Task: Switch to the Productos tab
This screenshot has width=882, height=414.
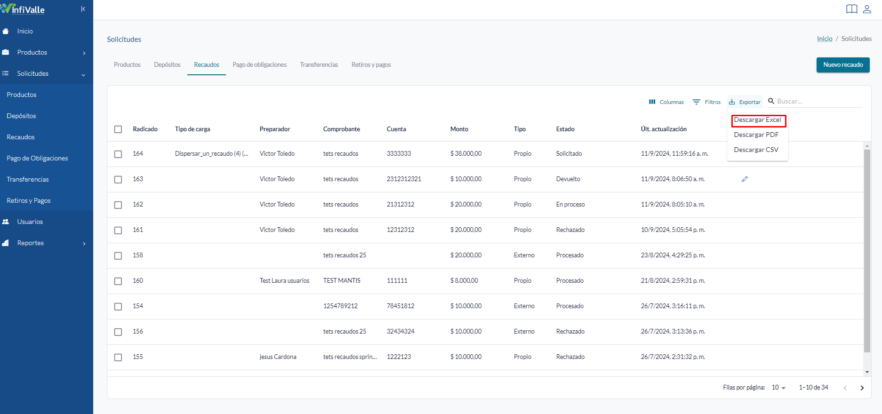Action: coord(127,64)
